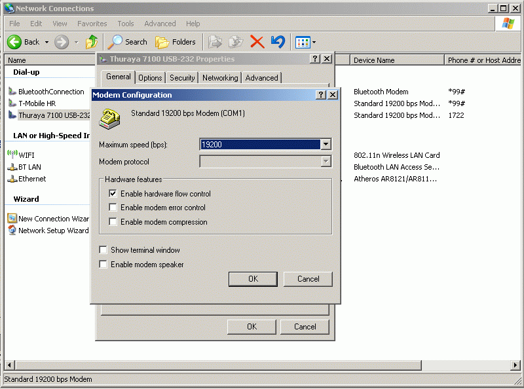This screenshot has width=524, height=389.
Task: Disable hardware flow control checkbox
Action: tap(113, 193)
